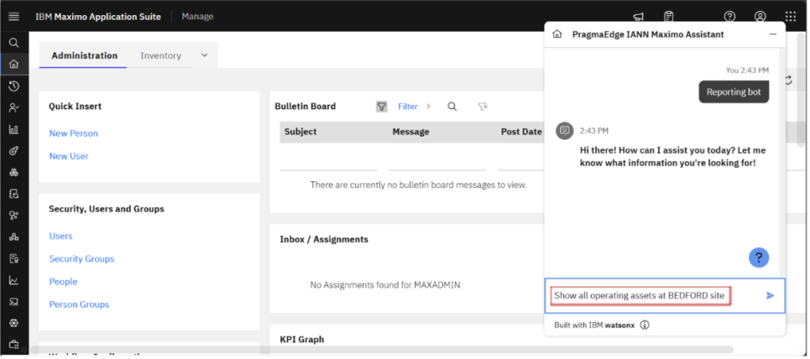Open the user profile icon
The width and height of the screenshot is (810, 359).
[x=760, y=17]
